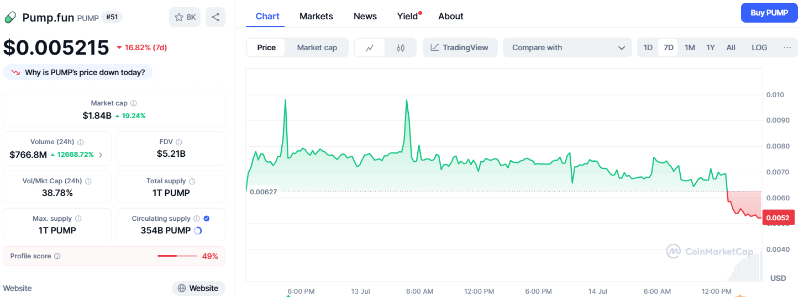Set chart range to All
Screen dimensions: 799x297
pos(730,47)
